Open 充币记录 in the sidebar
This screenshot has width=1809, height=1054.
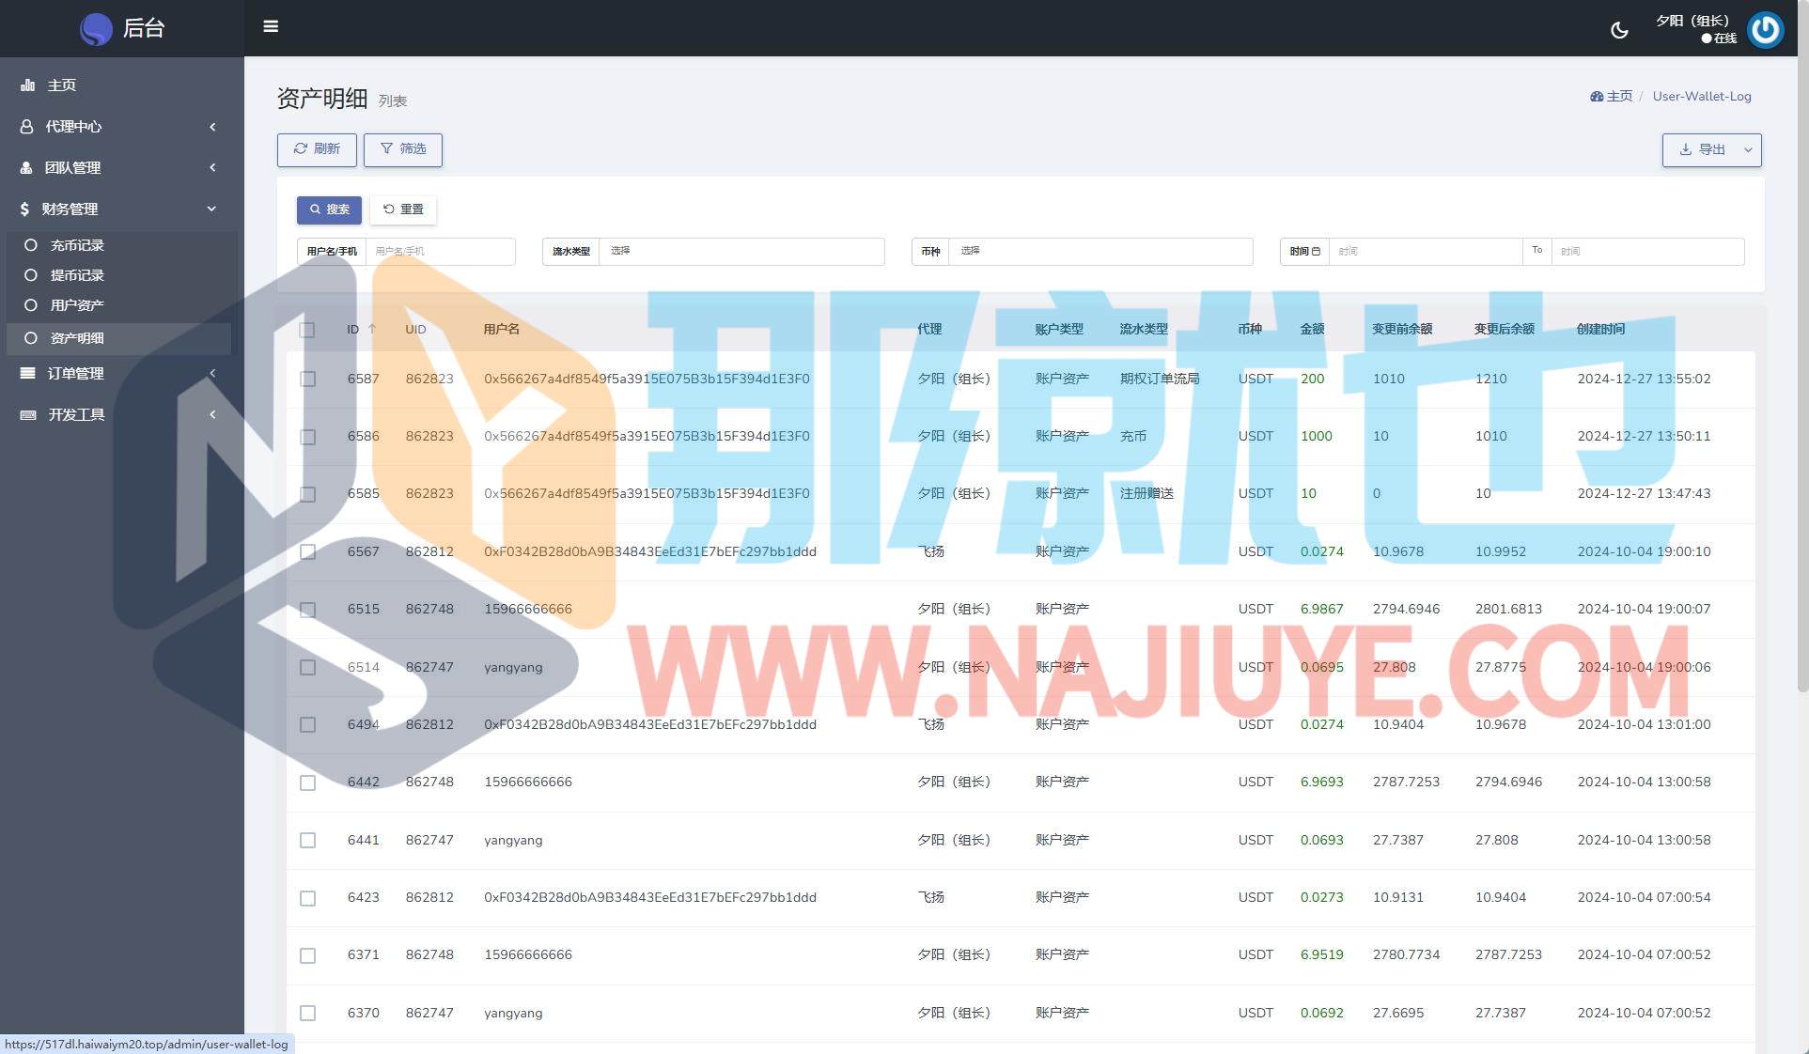click(77, 245)
